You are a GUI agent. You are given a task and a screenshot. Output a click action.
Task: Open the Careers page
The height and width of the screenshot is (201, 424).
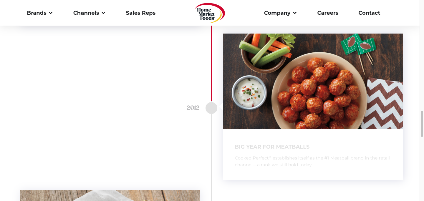point(328,13)
